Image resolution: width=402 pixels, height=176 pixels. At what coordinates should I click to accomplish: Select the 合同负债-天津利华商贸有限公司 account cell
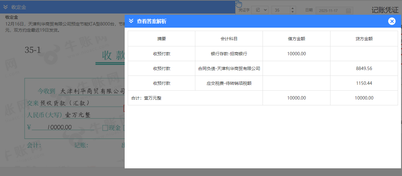pyautogui.click(x=229, y=68)
